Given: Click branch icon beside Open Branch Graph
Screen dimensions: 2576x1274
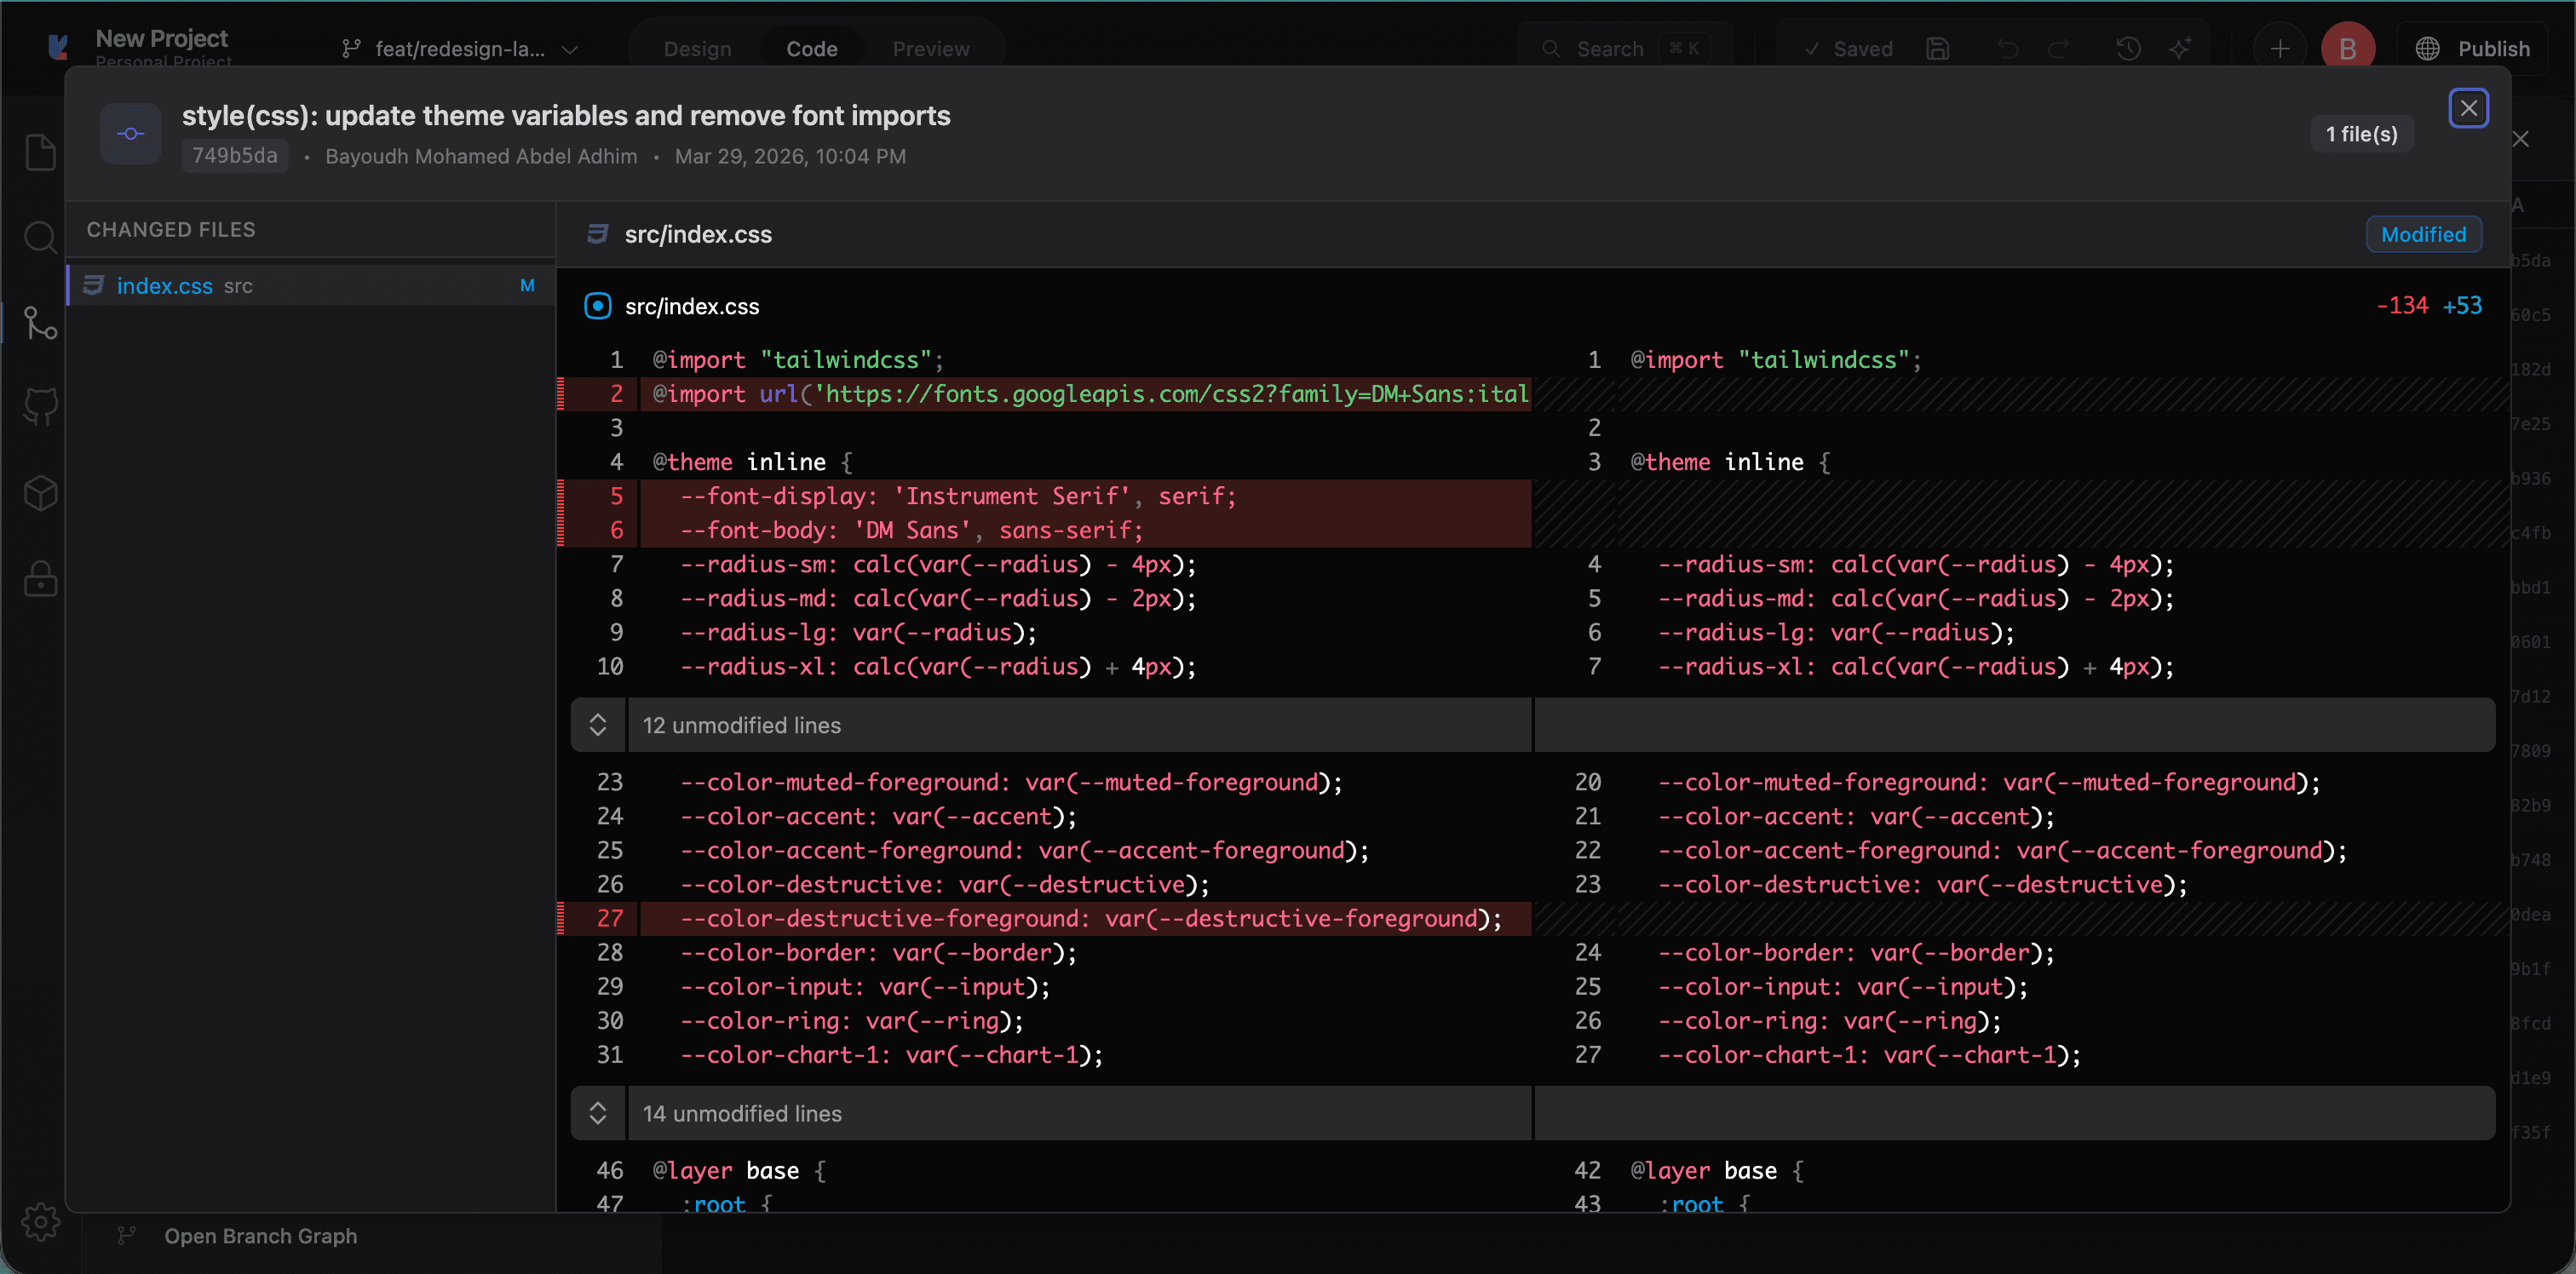Looking at the screenshot, I should click(127, 1236).
